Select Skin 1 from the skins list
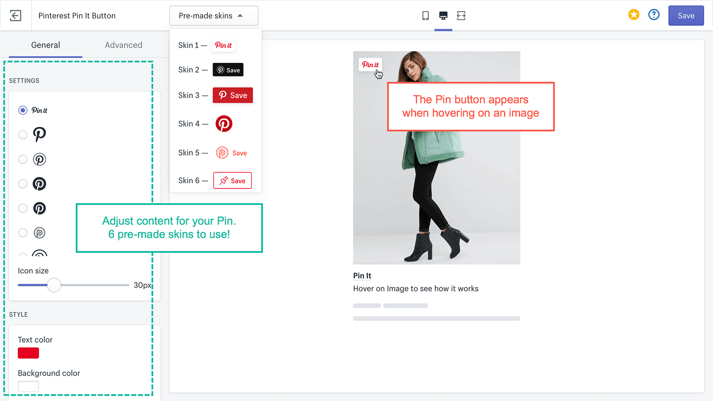 click(223, 45)
